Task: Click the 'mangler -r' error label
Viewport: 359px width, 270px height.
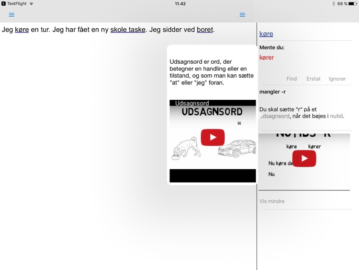Action: (x=272, y=92)
